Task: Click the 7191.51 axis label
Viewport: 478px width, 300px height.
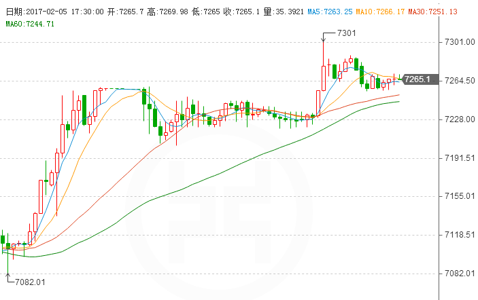Action: 460,158
